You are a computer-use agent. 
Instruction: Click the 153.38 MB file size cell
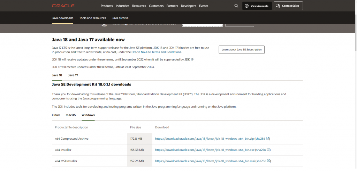tap(139, 150)
